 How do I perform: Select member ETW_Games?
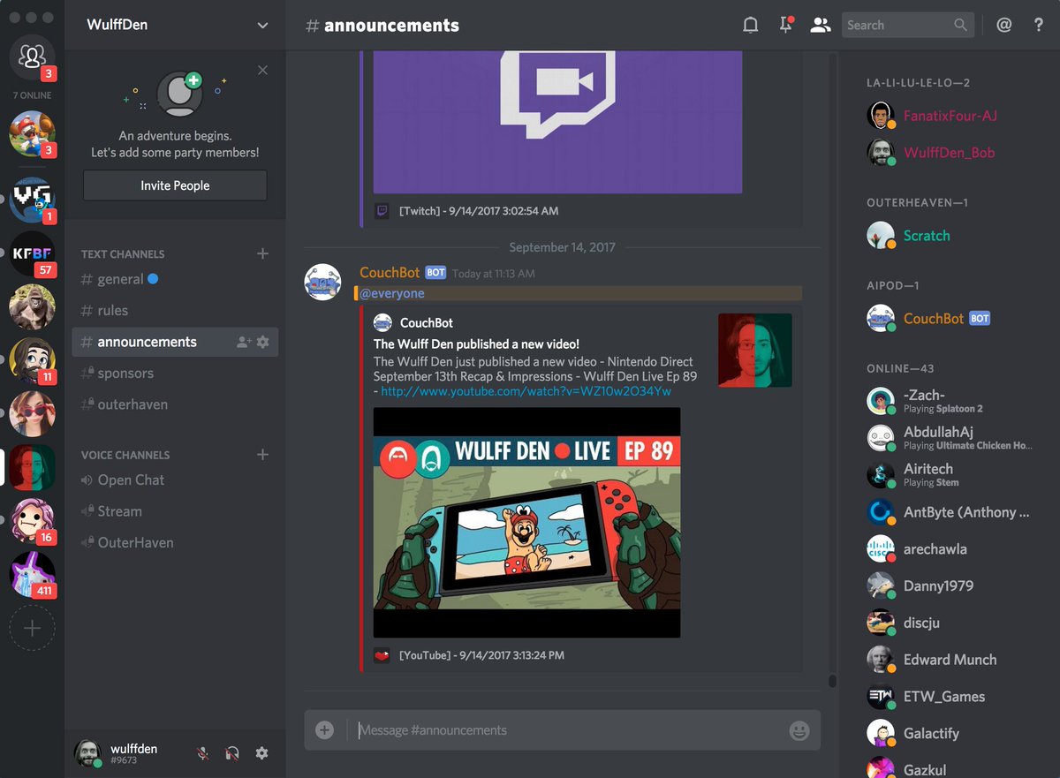point(943,697)
